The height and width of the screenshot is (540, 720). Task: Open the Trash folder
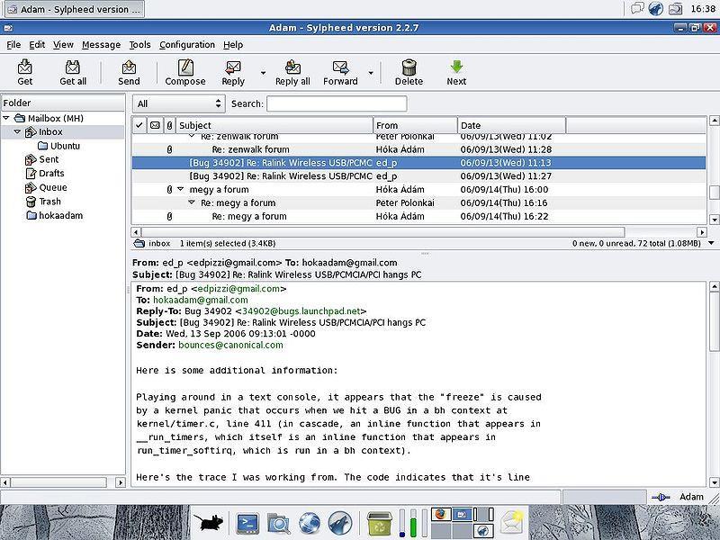tap(49, 201)
